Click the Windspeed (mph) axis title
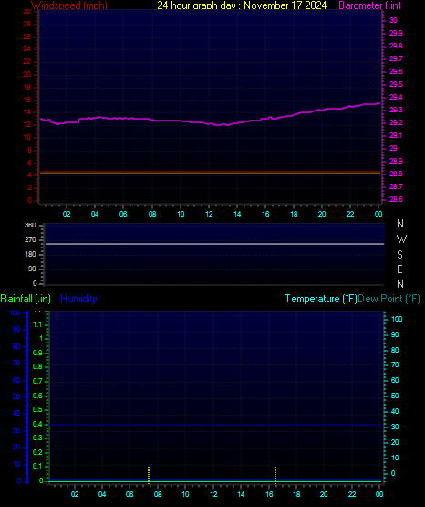Viewport: 425px width, 507px height. pos(69,5)
